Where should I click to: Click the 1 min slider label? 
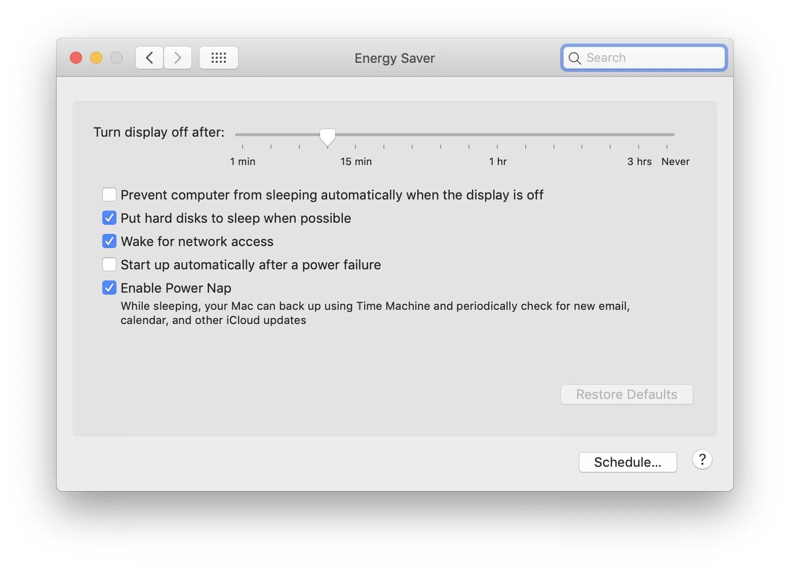pyautogui.click(x=243, y=161)
